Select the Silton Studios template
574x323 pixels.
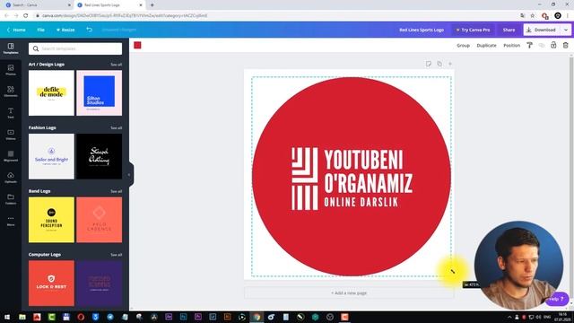coord(100,93)
